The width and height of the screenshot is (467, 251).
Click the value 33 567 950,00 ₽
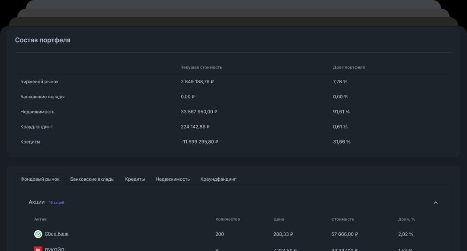(199, 112)
